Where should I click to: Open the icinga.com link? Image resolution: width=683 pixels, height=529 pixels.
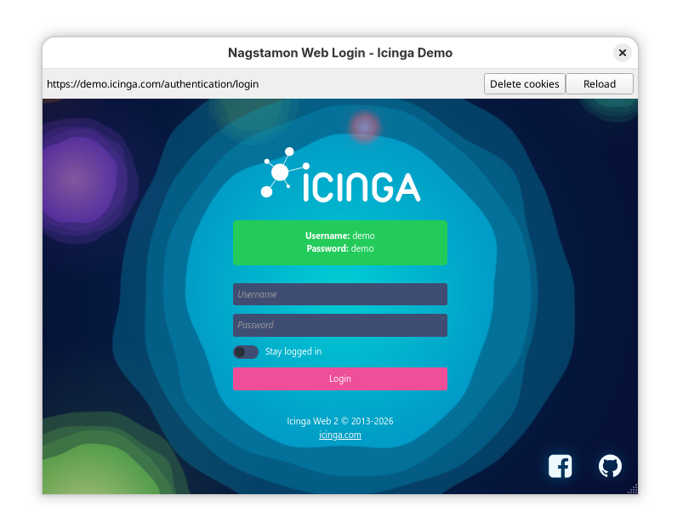tap(339, 435)
